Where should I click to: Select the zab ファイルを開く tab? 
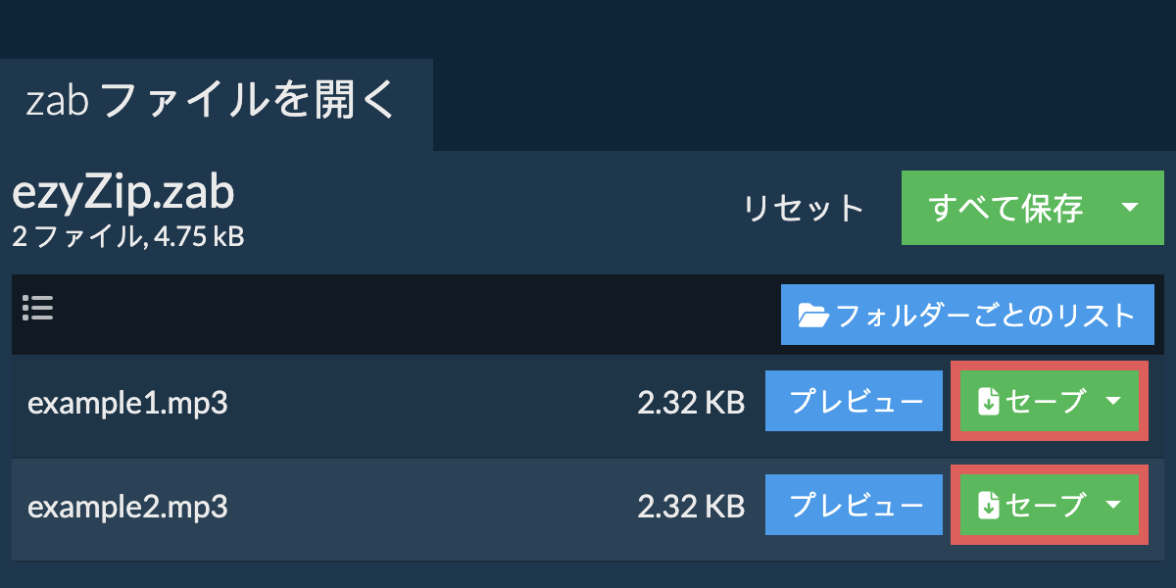click(x=211, y=102)
